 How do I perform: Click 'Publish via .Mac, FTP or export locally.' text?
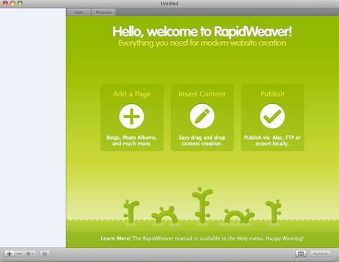click(273, 141)
